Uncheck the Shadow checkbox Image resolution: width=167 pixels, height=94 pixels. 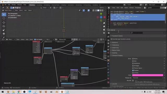click(133, 70)
